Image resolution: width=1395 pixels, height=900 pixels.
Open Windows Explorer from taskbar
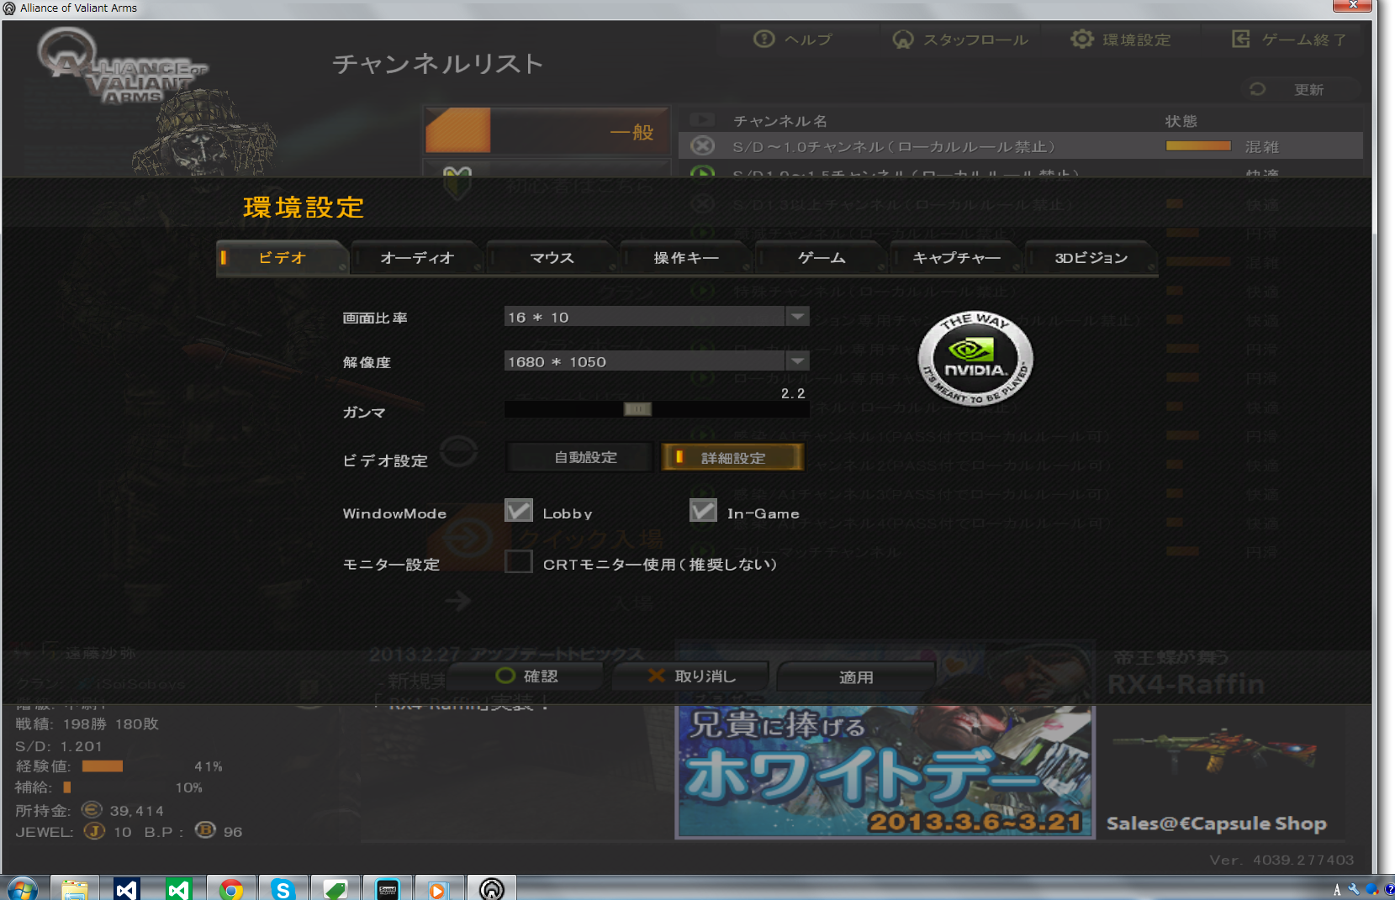click(75, 888)
